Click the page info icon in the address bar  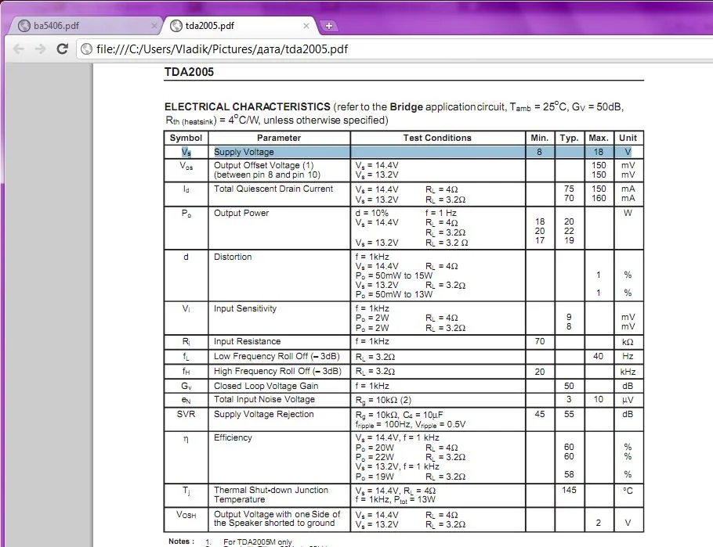click(x=86, y=49)
